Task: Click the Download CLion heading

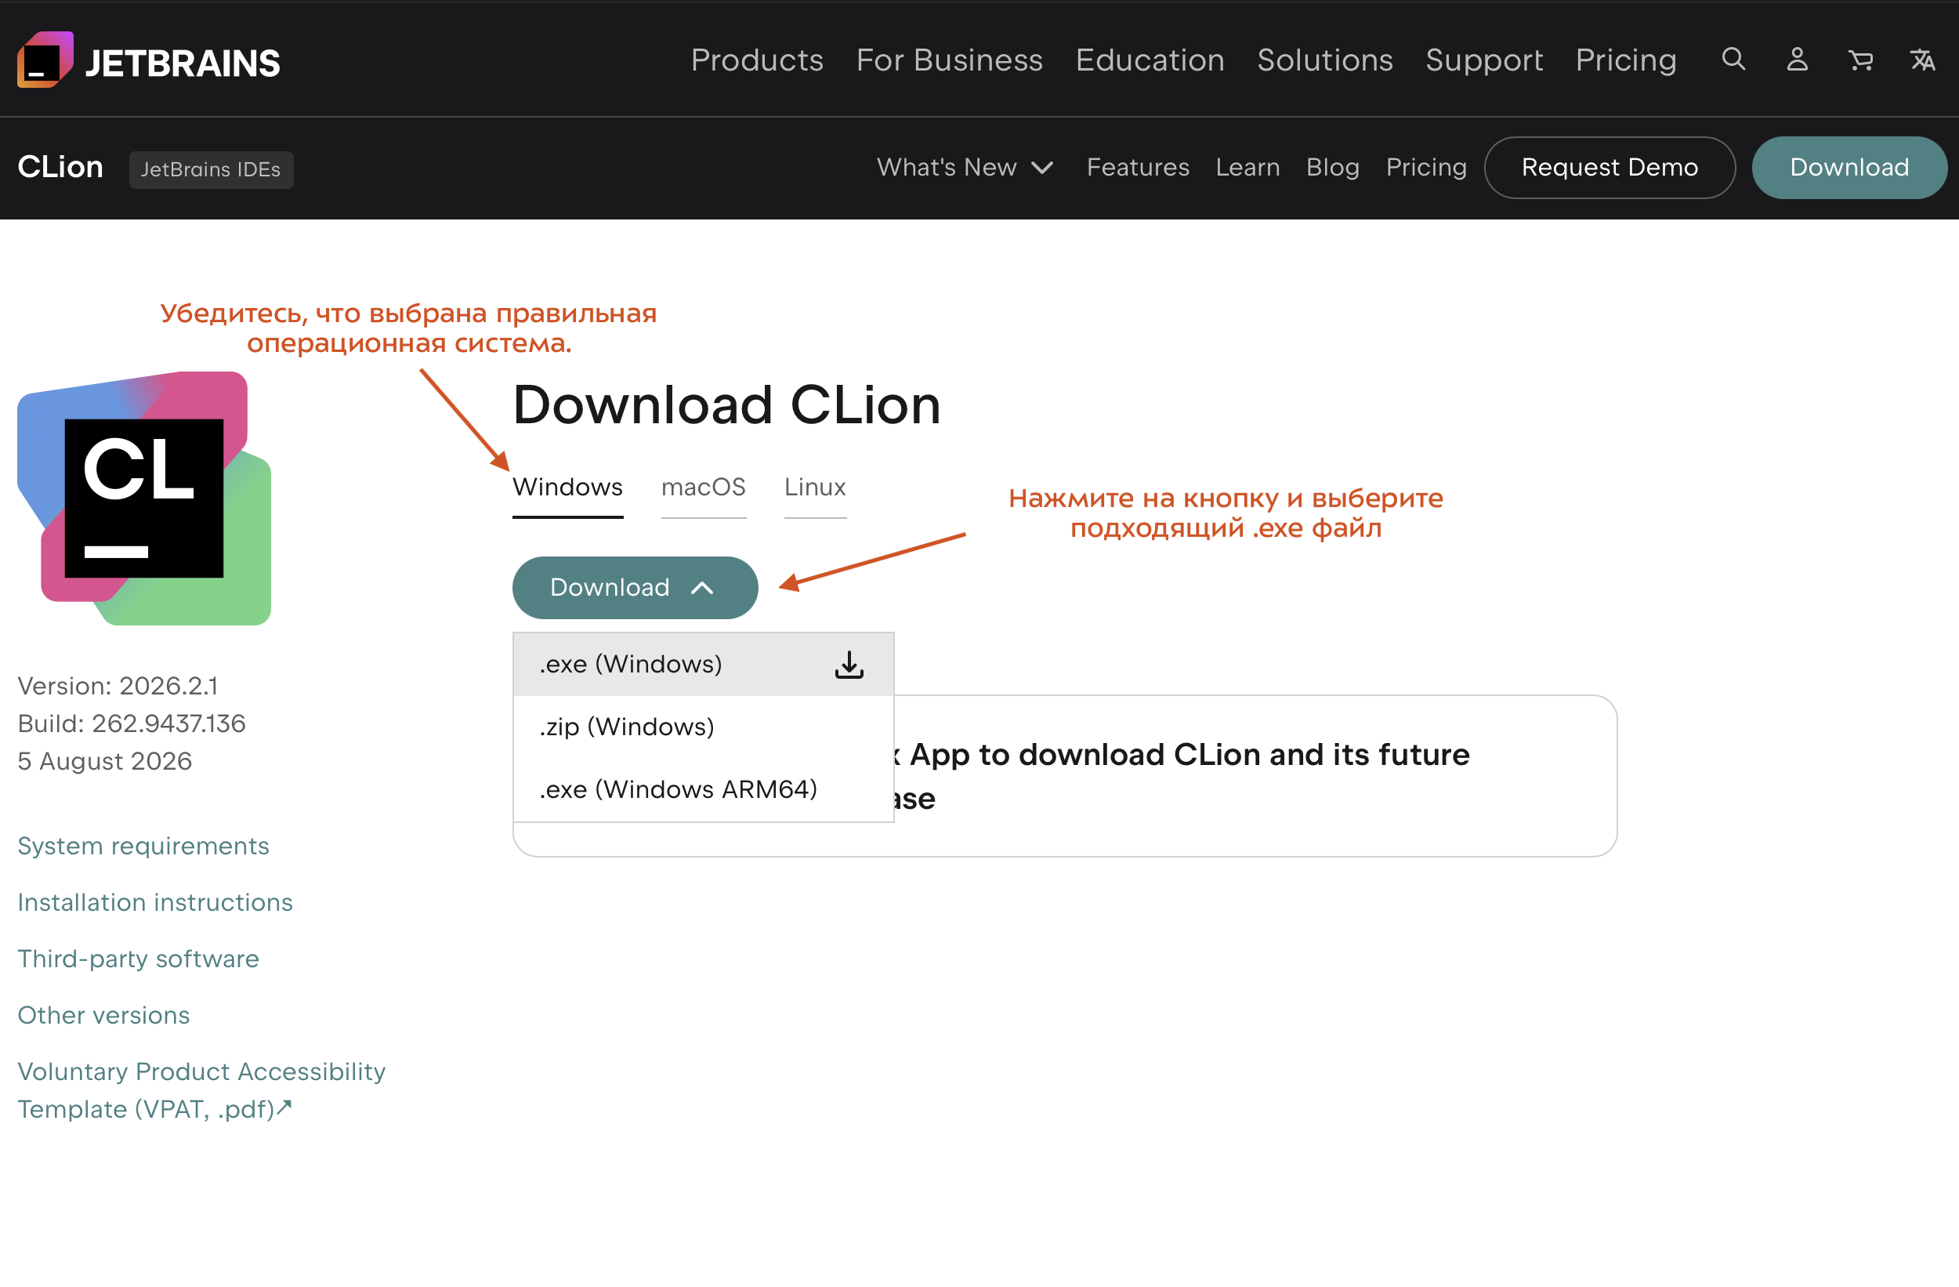Action: coord(726,404)
